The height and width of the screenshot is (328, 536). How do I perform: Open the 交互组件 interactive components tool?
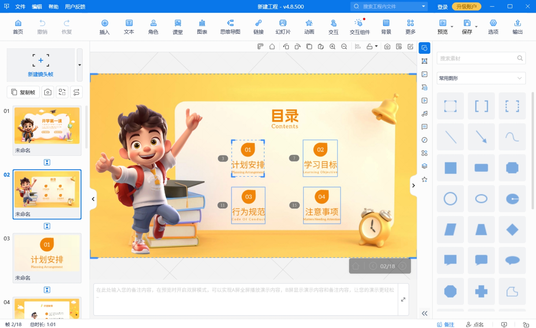point(360,27)
